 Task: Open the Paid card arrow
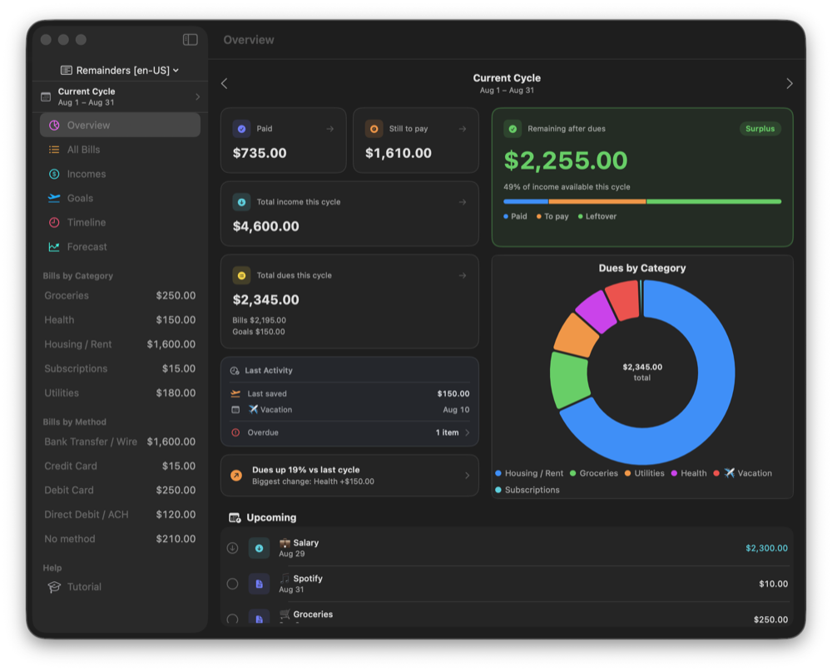(330, 129)
